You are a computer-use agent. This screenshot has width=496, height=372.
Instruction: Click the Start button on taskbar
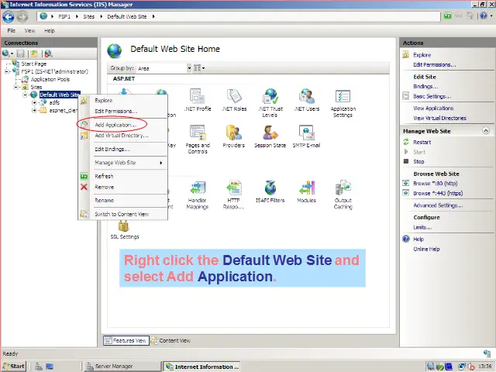click(x=13, y=367)
